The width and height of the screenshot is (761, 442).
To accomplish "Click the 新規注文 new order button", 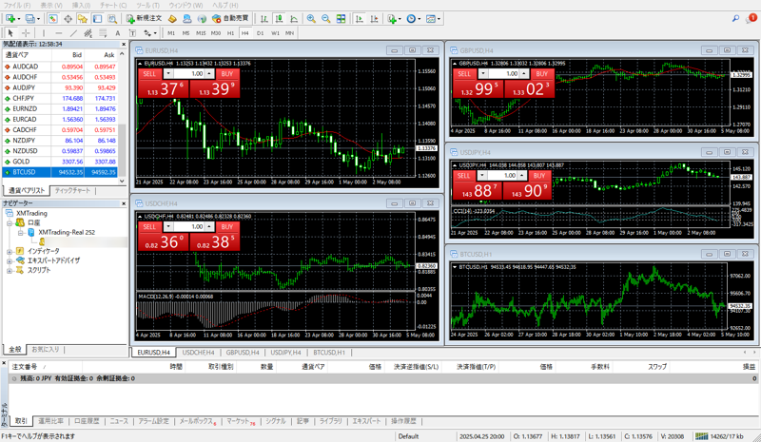I will tap(144, 18).
